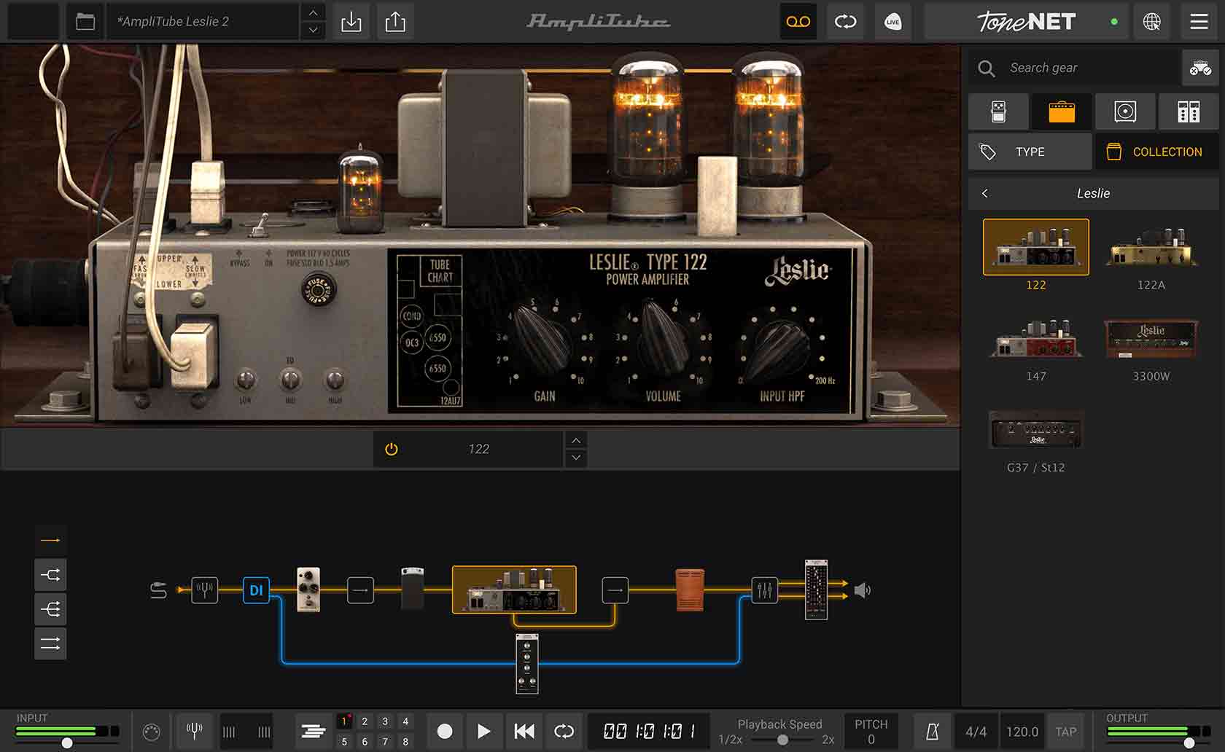Click the VOLUME knob on the amp
The image size is (1225, 752).
[663, 338]
